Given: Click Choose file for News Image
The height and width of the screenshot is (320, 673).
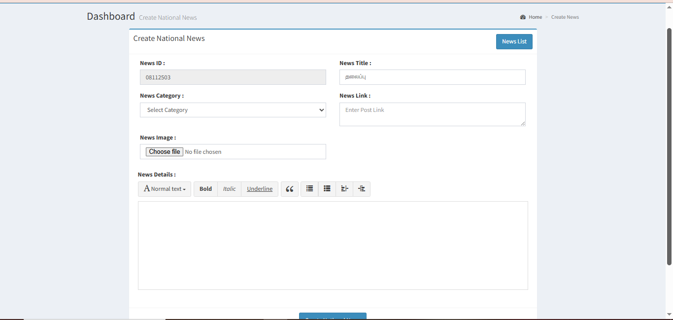Looking at the screenshot, I should (x=165, y=152).
